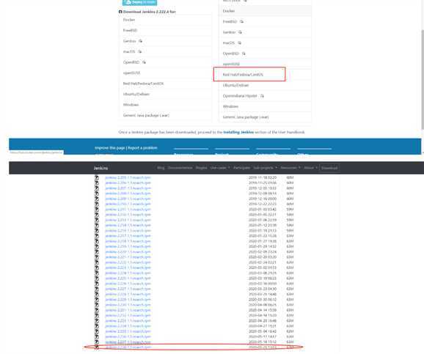The height and width of the screenshot is (354, 424).
Task: Download jenkins-2.222-1.1.noarch.rpm
Action: pos(128,262)
